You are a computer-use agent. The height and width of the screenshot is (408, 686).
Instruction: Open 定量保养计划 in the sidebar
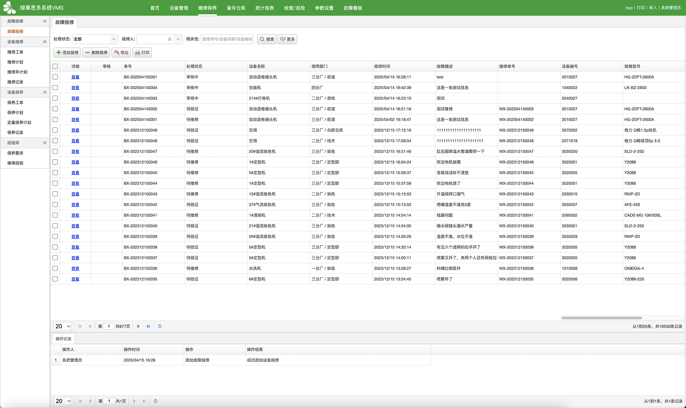tap(19, 123)
